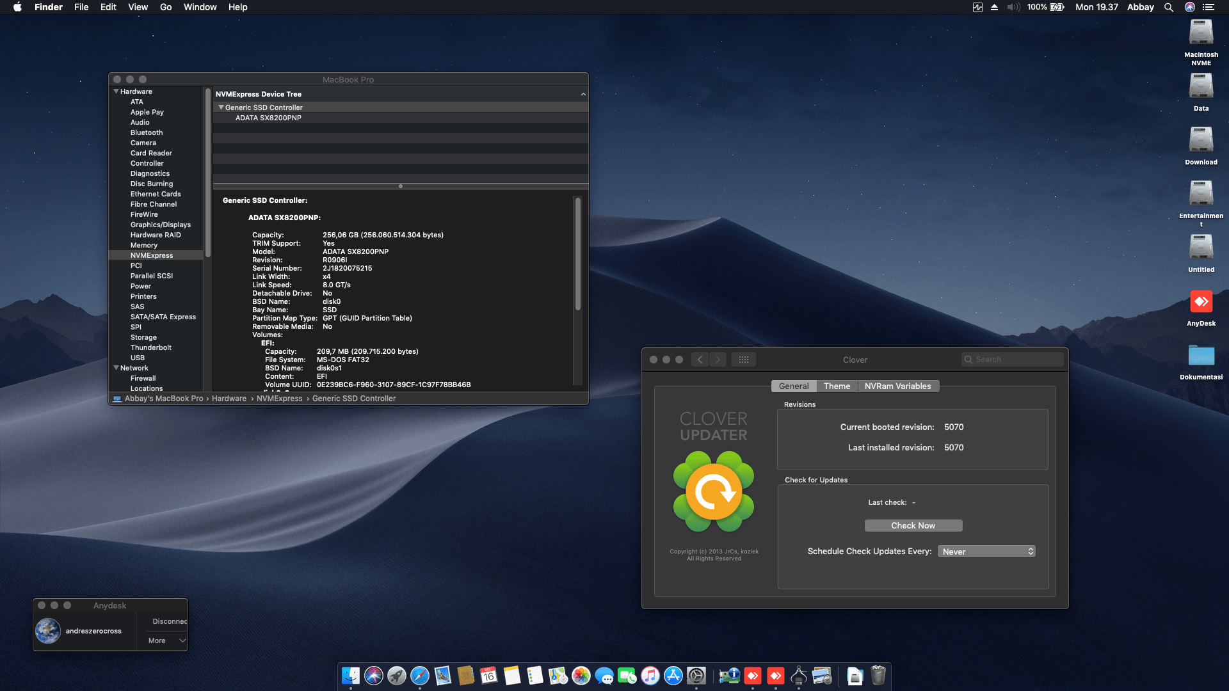
Task: Open the Window menu
Action: [200, 7]
